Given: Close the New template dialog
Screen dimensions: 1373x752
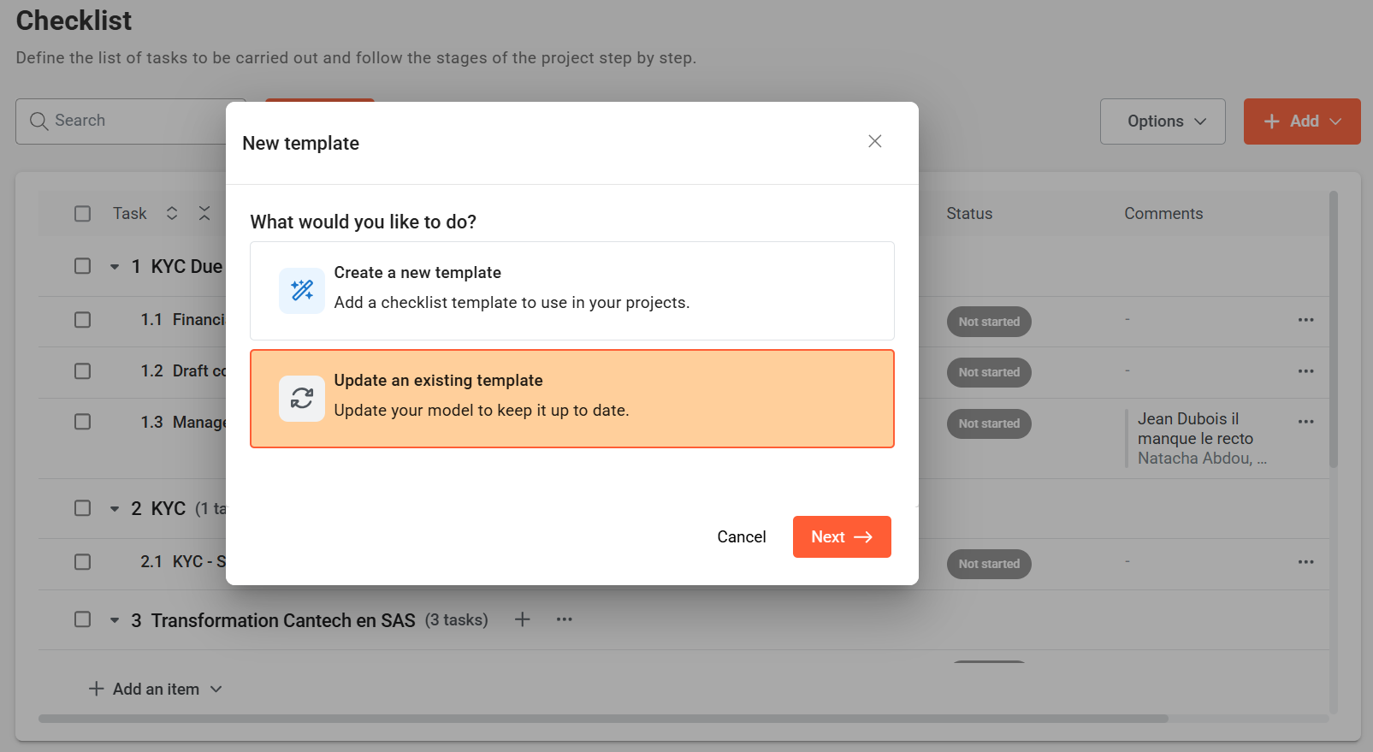Looking at the screenshot, I should pos(874,141).
